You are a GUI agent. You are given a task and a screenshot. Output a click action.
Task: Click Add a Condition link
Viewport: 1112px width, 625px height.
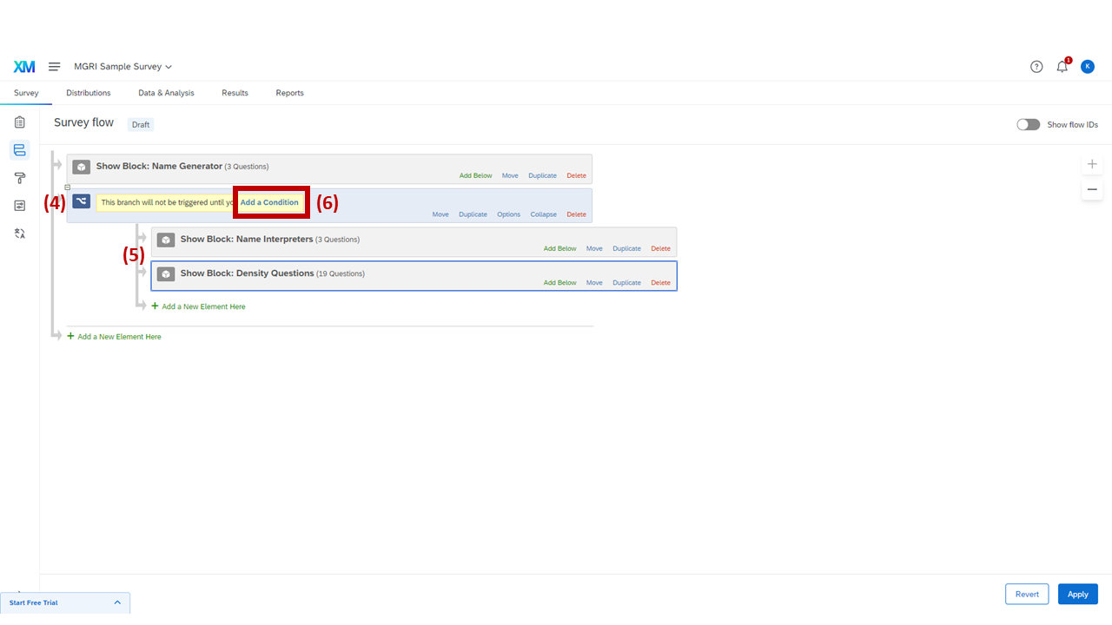tap(269, 202)
